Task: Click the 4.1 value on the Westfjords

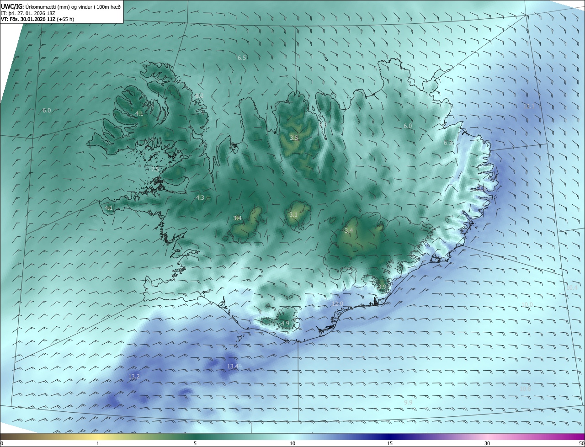Action: click(x=139, y=113)
